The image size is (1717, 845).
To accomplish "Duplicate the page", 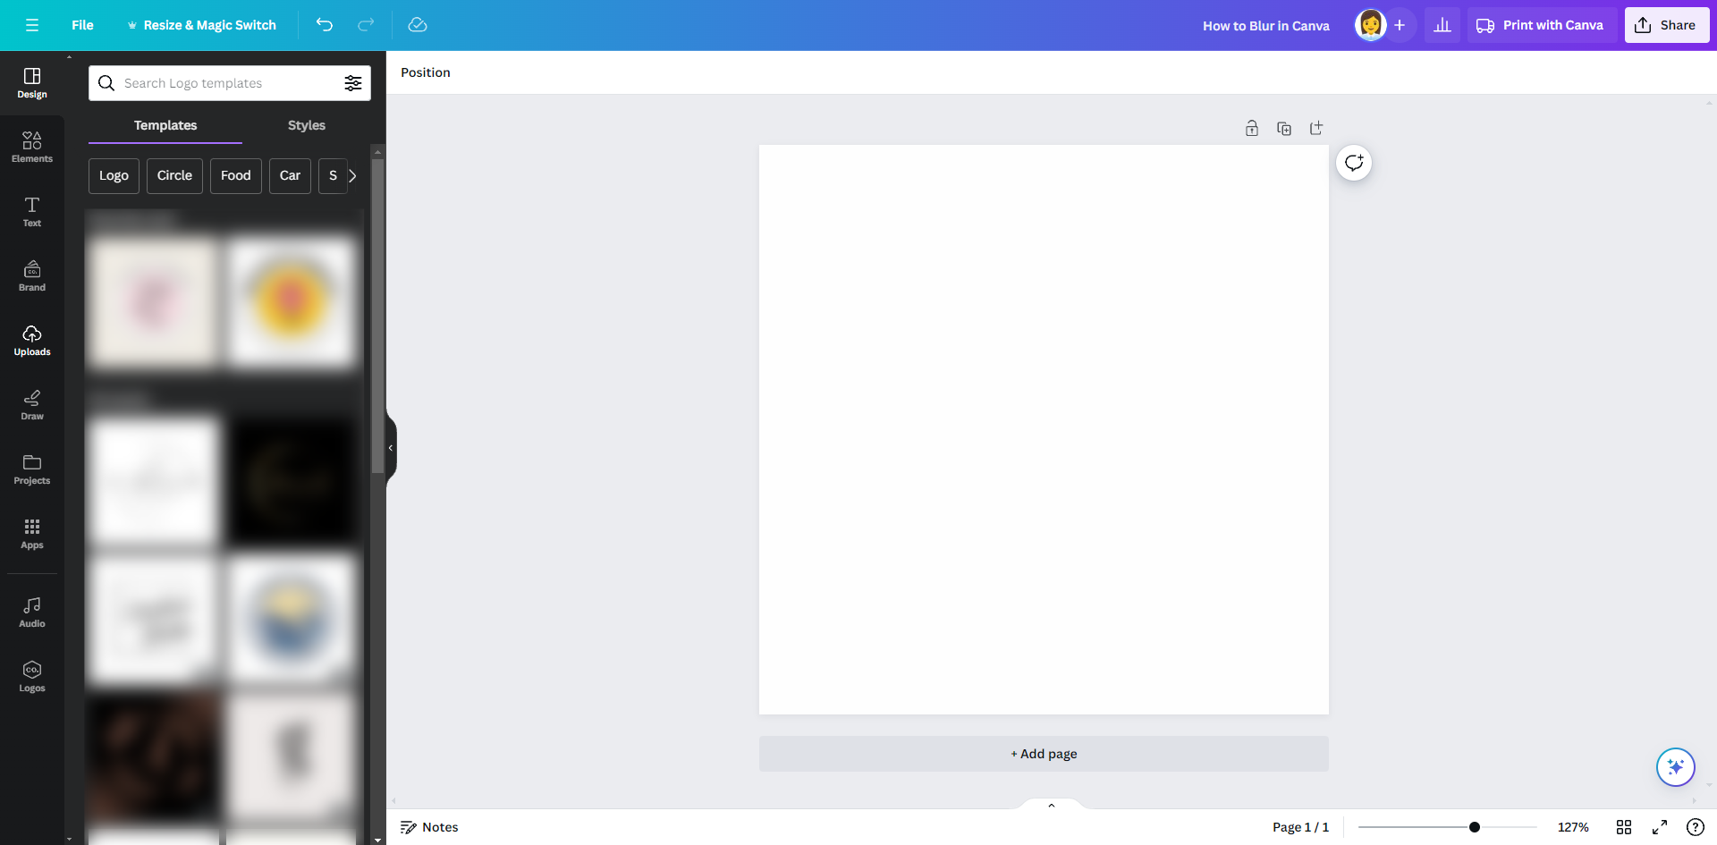I will click(1284, 129).
